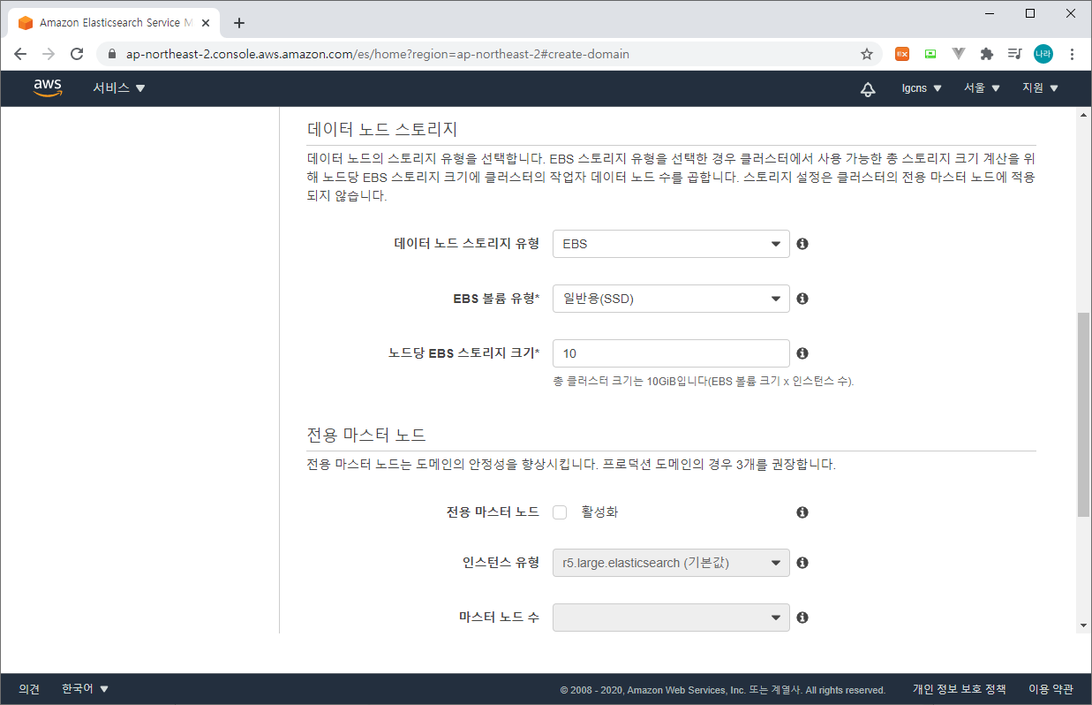Go back to the previous page

coord(20,54)
